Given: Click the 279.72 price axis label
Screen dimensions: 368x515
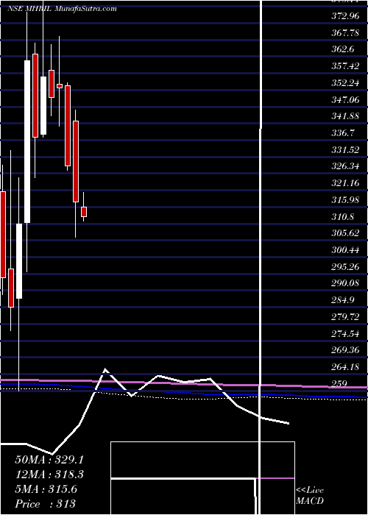Looking at the screenshot, I should [x=345, y=317].
